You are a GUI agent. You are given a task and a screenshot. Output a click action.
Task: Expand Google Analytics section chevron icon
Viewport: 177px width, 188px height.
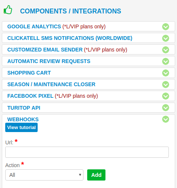tap(165, 26)
